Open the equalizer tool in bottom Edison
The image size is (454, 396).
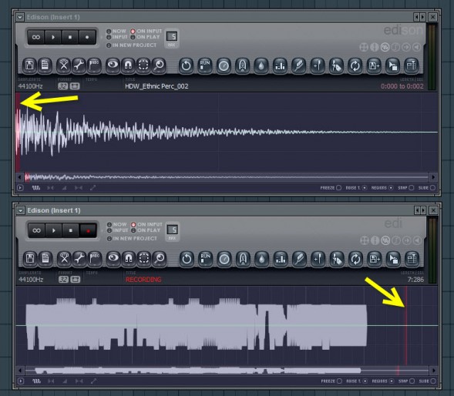click(x=281, y=259)
